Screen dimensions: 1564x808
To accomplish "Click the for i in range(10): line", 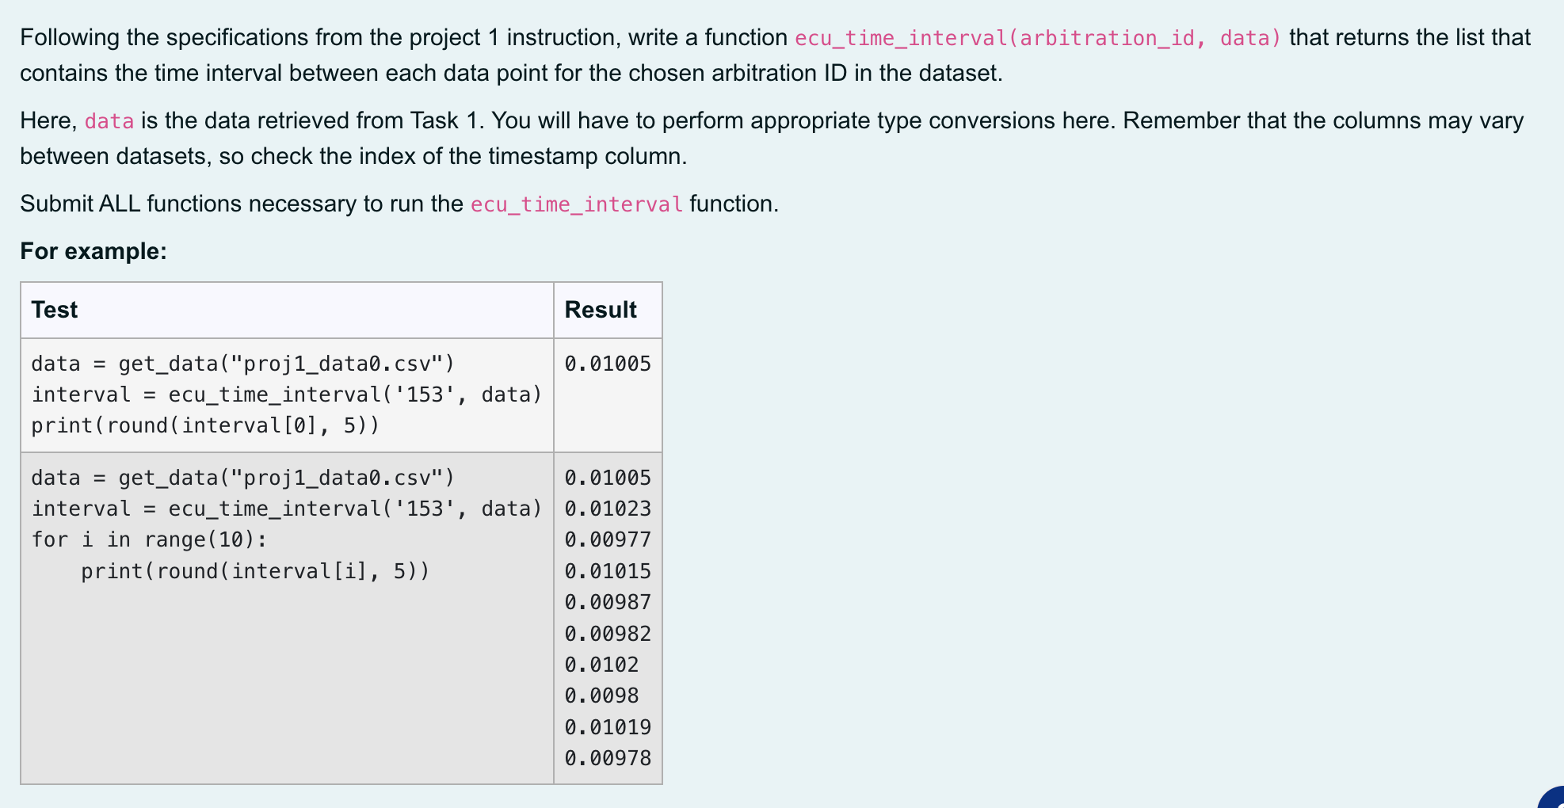I will 150,539.
